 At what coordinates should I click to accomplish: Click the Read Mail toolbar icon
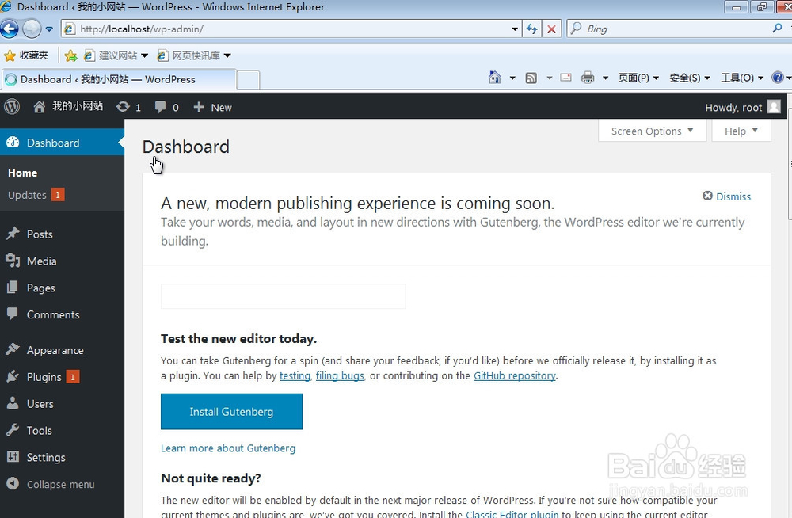coord(565,78)
